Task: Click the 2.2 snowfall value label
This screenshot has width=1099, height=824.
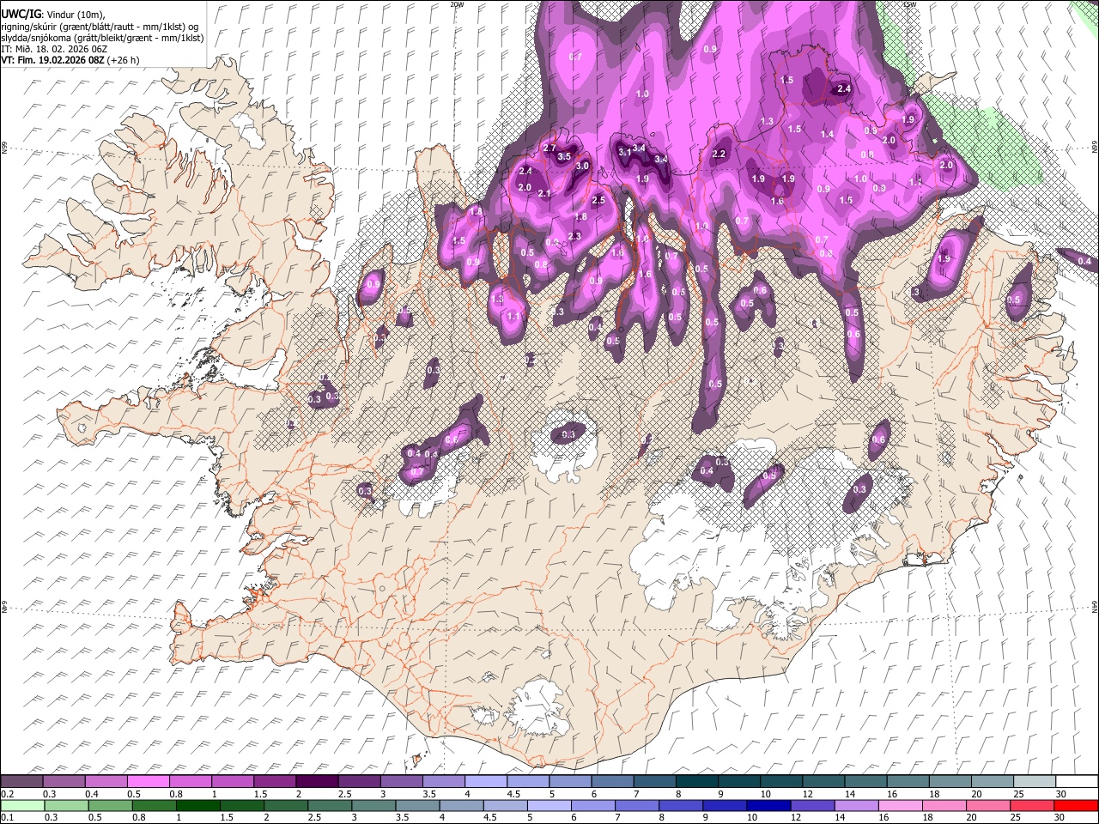Action: 719,154
